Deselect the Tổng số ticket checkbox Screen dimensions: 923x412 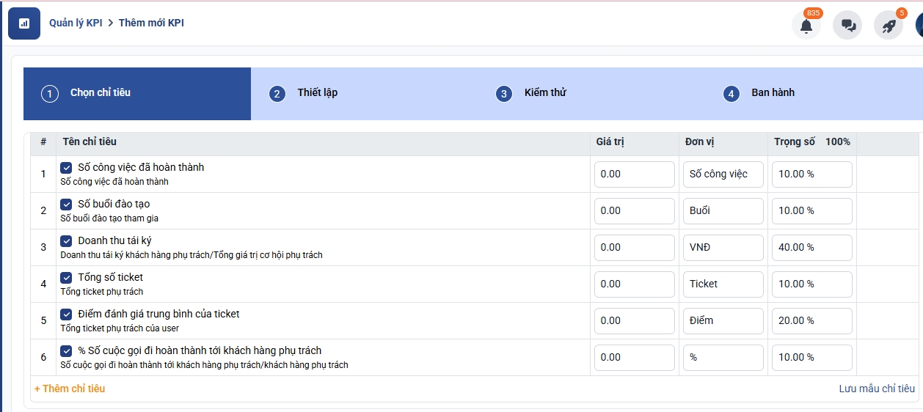coord(66,278)
